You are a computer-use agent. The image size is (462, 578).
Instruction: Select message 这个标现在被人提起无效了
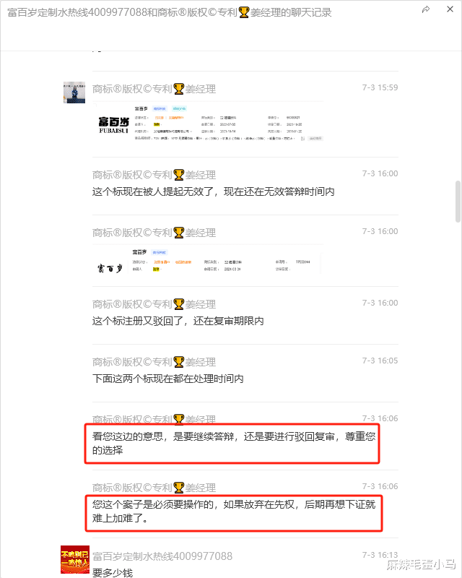tap(214, 191)
